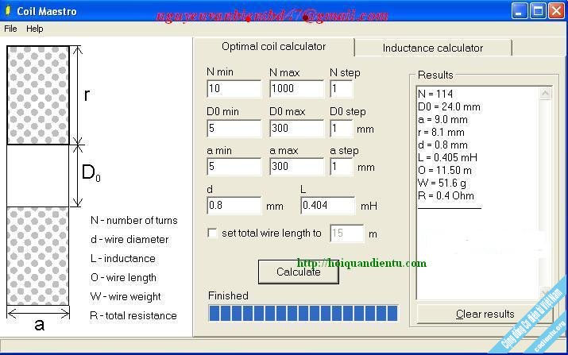The image size is (568, 355).
Task: Click the D0 min input field
Action: coord(234,128)
